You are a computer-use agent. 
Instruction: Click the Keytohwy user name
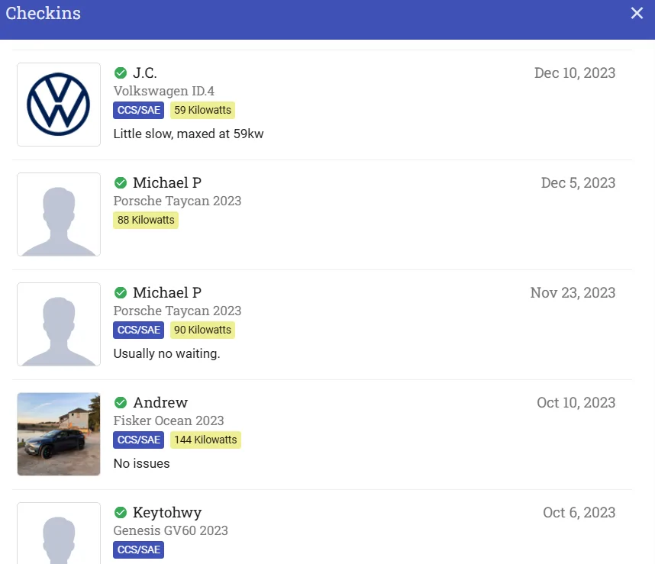tap(167, 512)
